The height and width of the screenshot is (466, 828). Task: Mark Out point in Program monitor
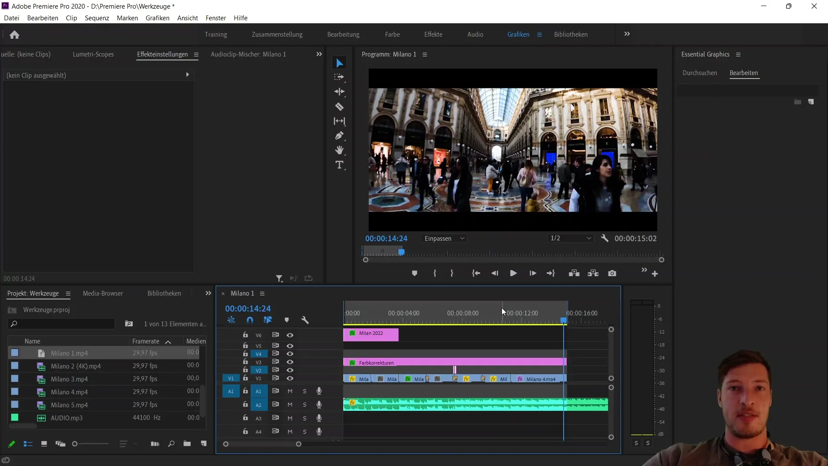pos(452,273)
